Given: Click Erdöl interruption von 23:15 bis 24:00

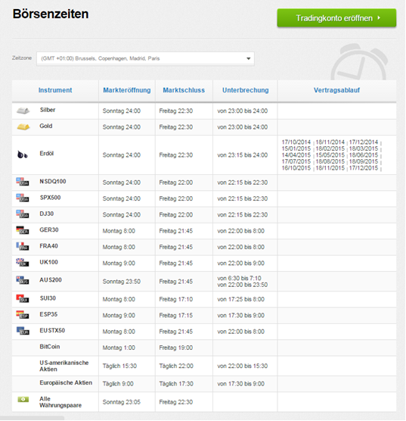Looking at the screenshot, I should pyautogui.click(x=243, y=155).
